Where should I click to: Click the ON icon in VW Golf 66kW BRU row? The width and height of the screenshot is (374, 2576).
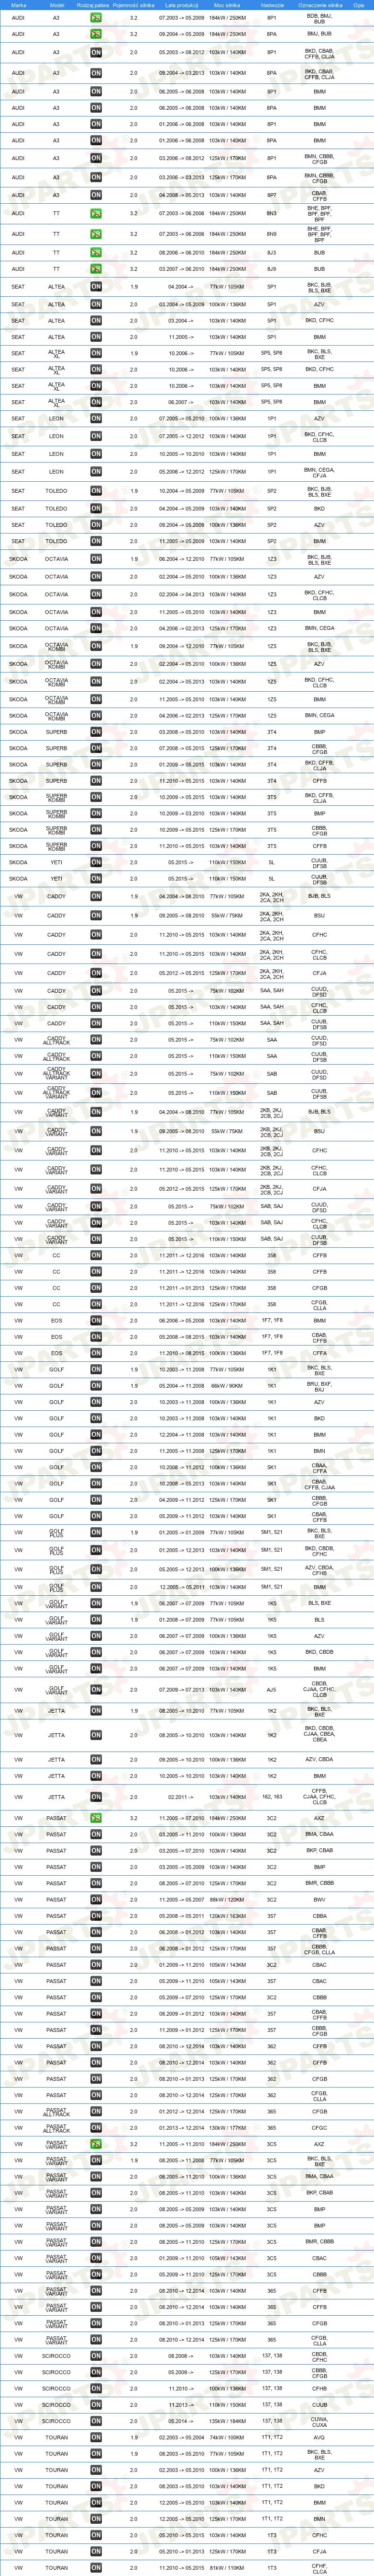[96, 1386]
